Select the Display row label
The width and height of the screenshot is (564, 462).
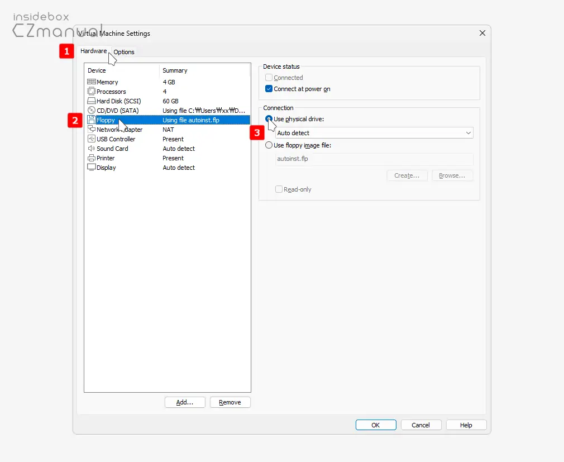106,168
